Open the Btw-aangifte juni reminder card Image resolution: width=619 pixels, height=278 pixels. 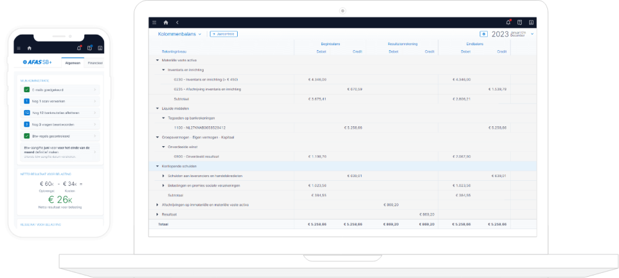pos(59,152)
